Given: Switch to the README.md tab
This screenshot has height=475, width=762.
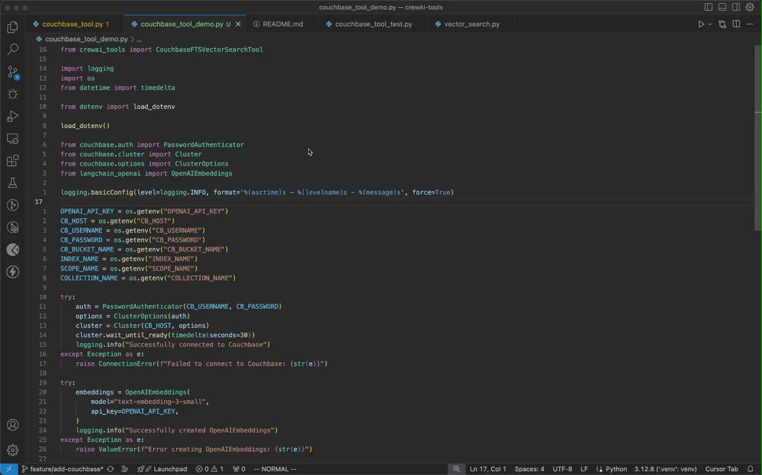Looking at the screenshot, I should click(x=282, y=24).
